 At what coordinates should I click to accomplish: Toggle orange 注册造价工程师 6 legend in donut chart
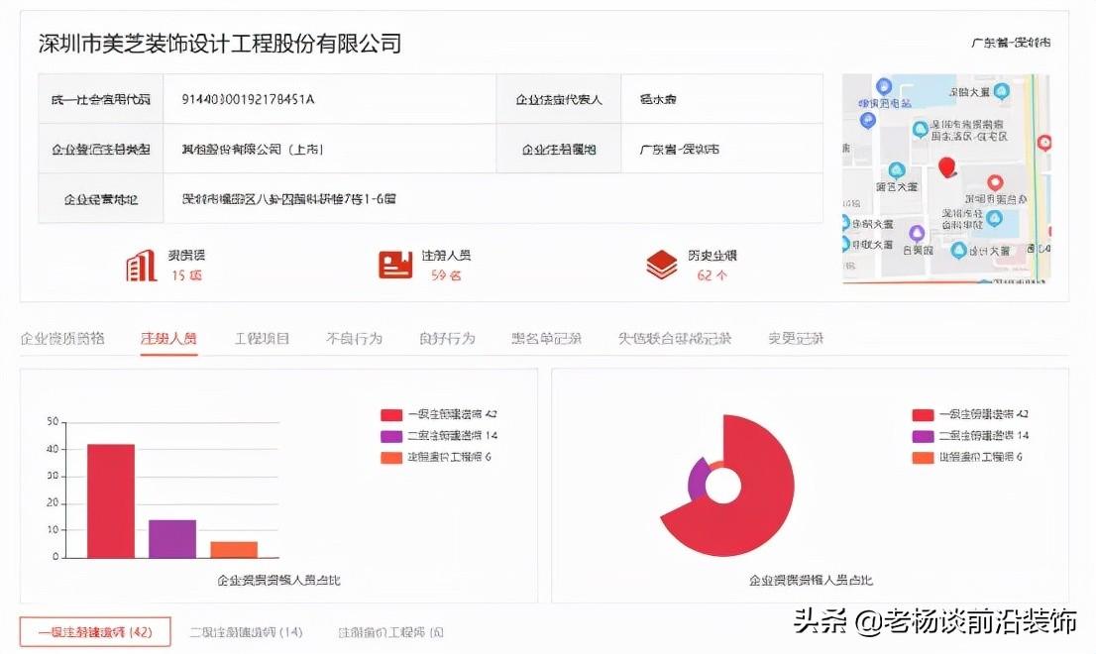coord(967,458)
